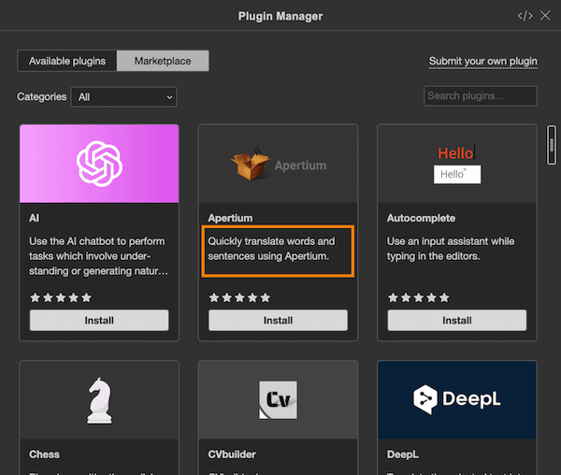This screenshot has width=561, height=475.
Task: Expand the Categories dropdown set to All
Action: pos(123,97)
